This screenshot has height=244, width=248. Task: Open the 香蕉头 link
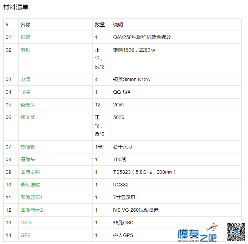click(x=28, y=105)
